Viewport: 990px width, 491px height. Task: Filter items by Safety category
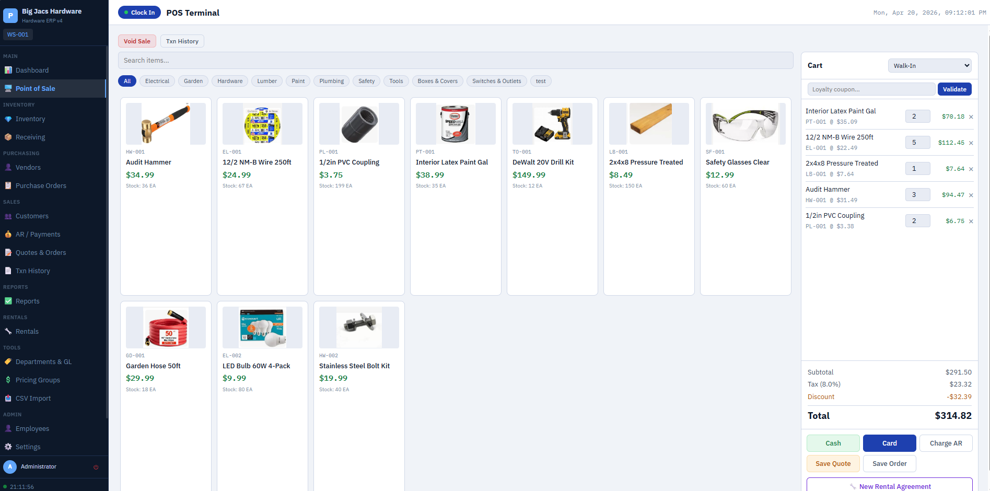pos(367,81)
